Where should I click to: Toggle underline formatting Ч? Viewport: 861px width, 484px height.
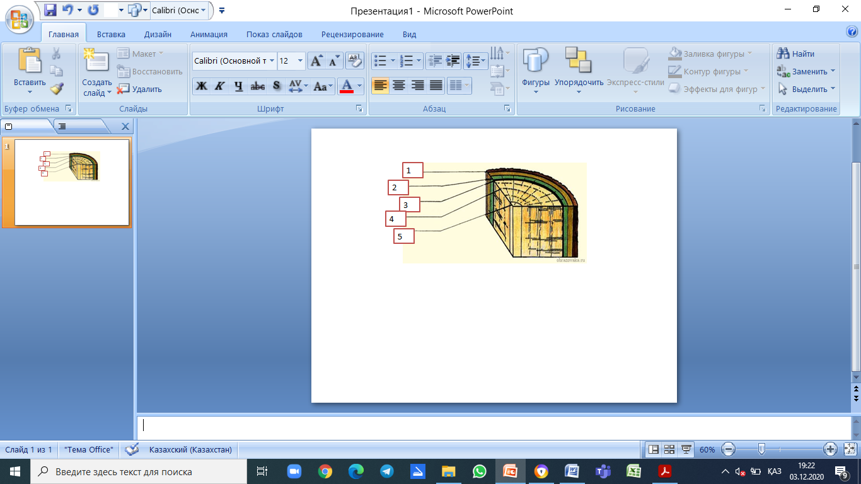pyautogui.click(x=238, y=86)
